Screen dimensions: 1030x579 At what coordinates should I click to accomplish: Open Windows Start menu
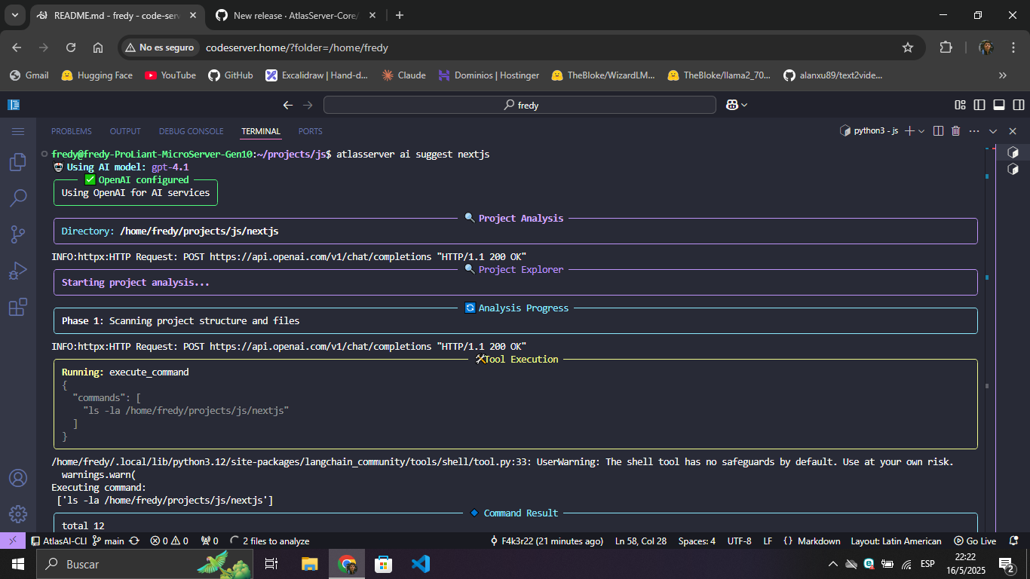[x=17, y=563]
